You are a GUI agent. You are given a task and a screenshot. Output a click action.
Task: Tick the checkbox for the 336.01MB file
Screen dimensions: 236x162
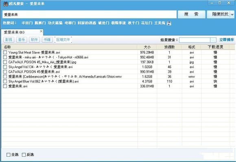click(5, 86)
